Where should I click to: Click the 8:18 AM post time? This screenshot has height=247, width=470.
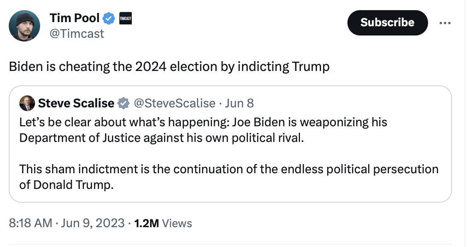click(x=30, y=223)
